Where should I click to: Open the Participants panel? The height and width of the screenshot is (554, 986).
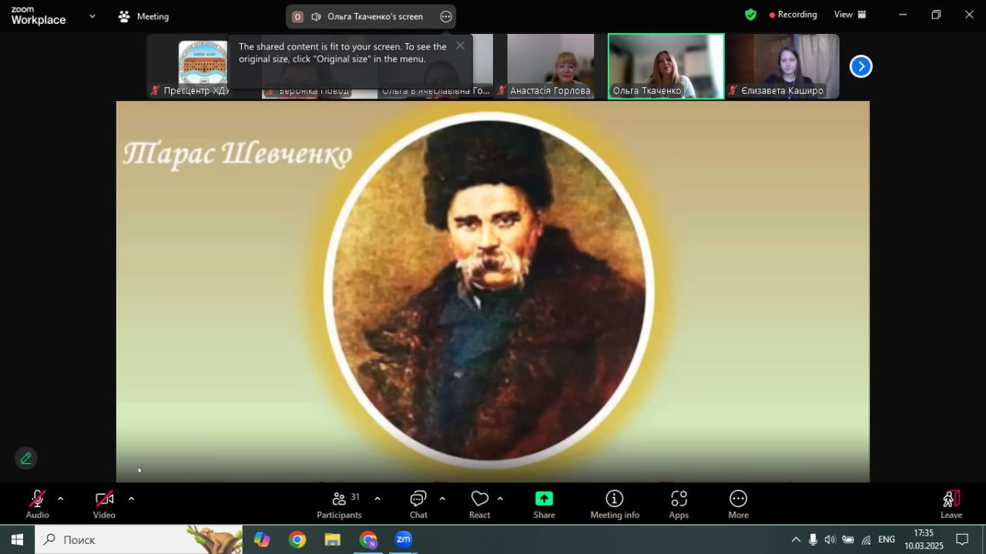(x=340, y=505)
